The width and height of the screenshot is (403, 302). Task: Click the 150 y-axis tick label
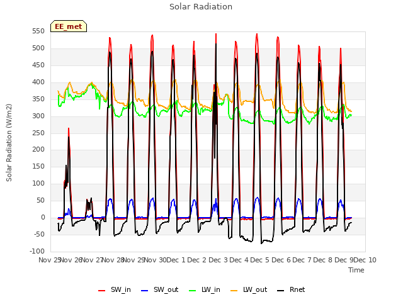coord(38,166)
